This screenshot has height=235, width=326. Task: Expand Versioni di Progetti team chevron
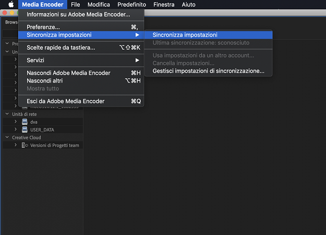(x=16, y=145)
